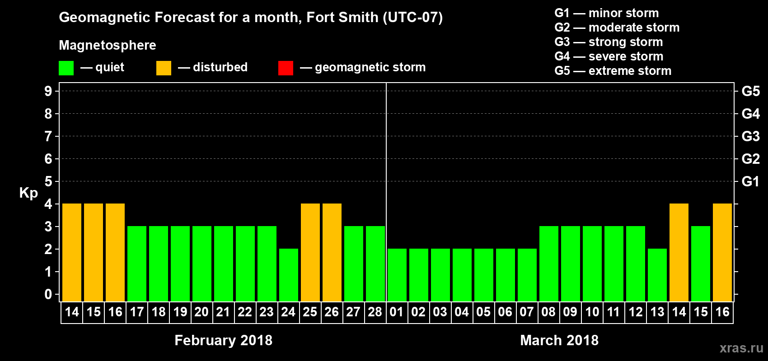Image resolution: width=768 pixels, height=361 pixels.
Task: Click the 'Magnetosphere' heading
Action: (x=108, y=45)
